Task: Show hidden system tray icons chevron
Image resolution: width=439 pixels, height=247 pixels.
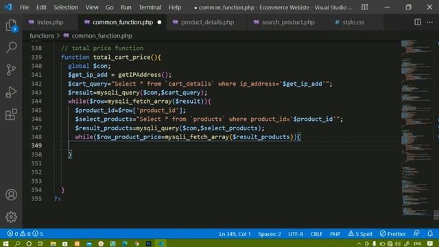Action: click(x=359, y=244)
